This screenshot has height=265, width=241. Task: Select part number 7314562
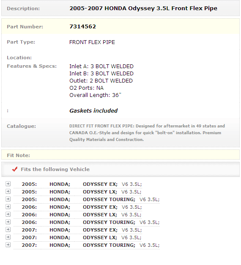(x=82, y=27)
